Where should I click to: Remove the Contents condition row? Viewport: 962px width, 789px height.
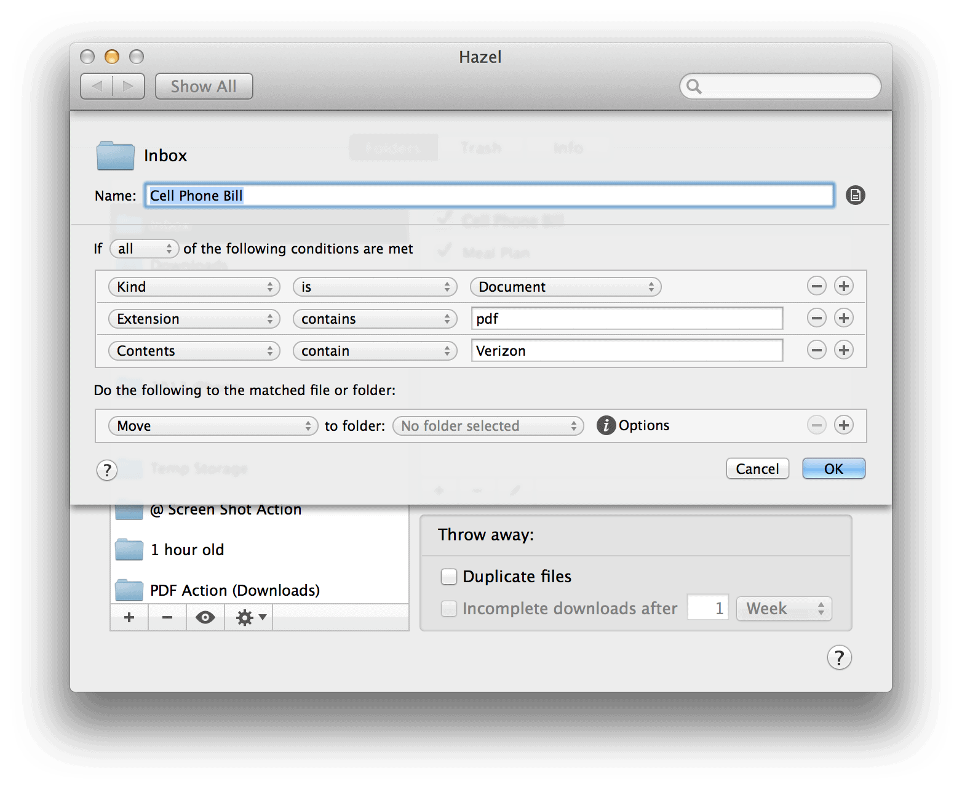816,350
